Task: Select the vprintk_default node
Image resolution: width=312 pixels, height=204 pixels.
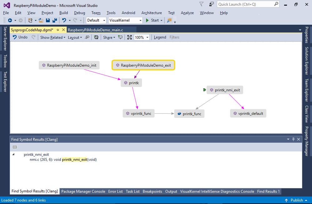Action: click(248, 114)
